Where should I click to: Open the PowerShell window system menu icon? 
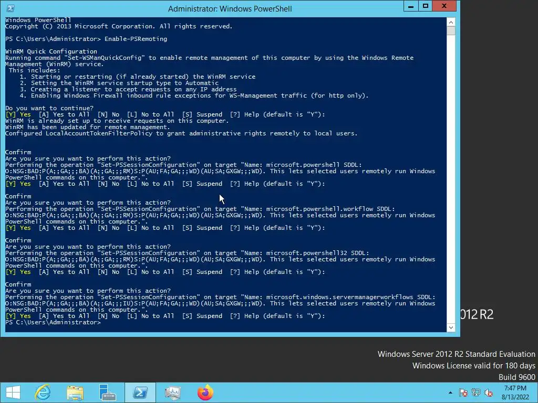tap(11, 8)
